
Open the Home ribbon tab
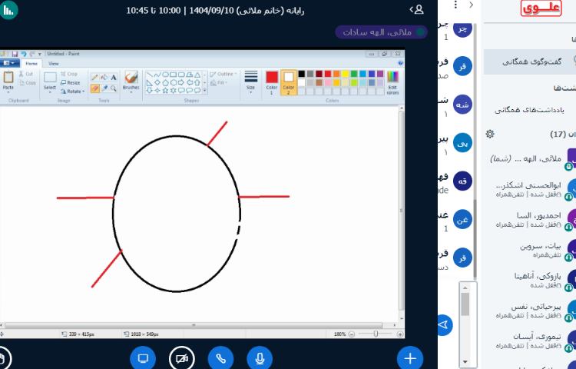(x=31, y=63)
